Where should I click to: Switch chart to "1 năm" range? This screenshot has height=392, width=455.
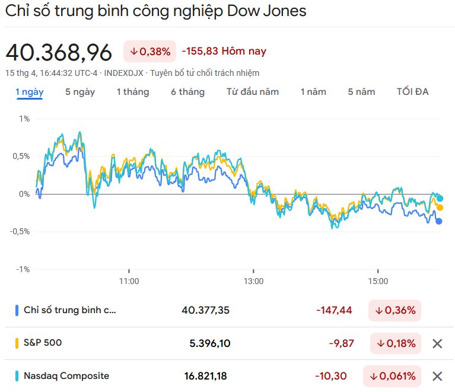313,92
